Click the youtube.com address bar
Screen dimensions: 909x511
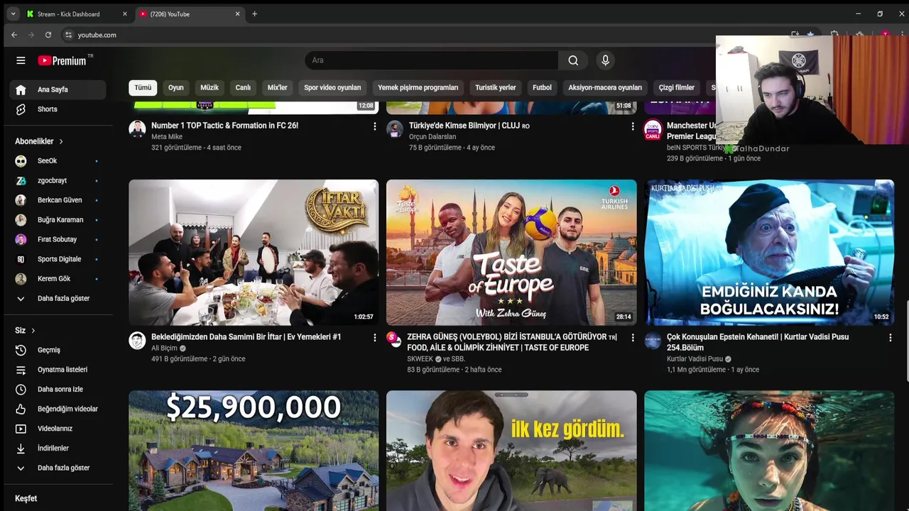(x=97, y=35)
